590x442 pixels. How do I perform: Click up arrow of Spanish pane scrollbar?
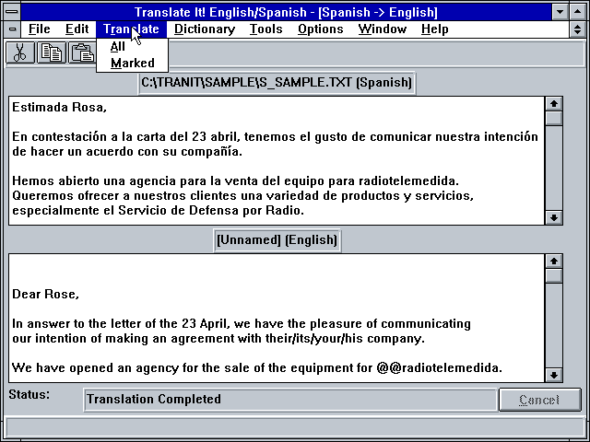pyautogui.click(x=553, y=103)
